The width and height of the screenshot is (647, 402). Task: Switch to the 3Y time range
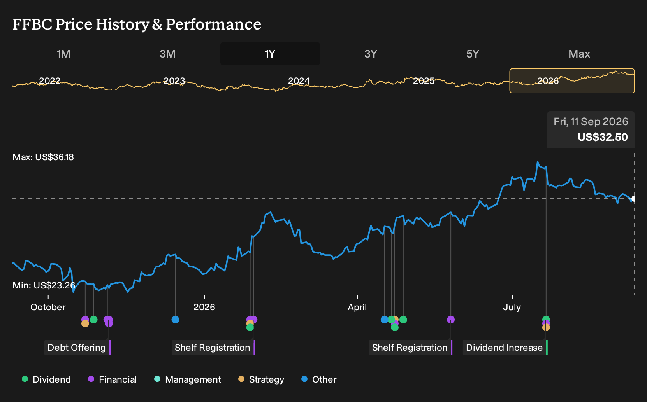point(371,54)
